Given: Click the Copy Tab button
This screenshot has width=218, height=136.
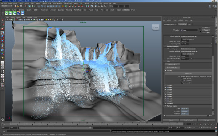Looking at the screenshot, I should 206,120.
